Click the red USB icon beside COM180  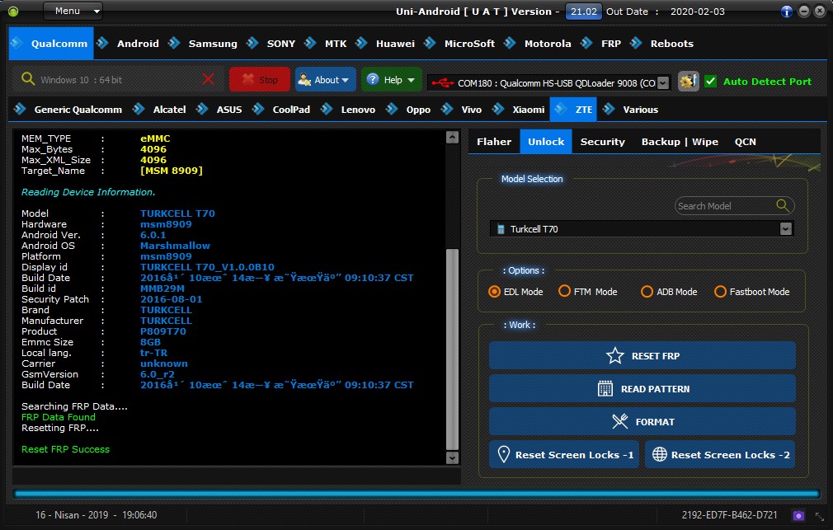(x=442, y=83)
